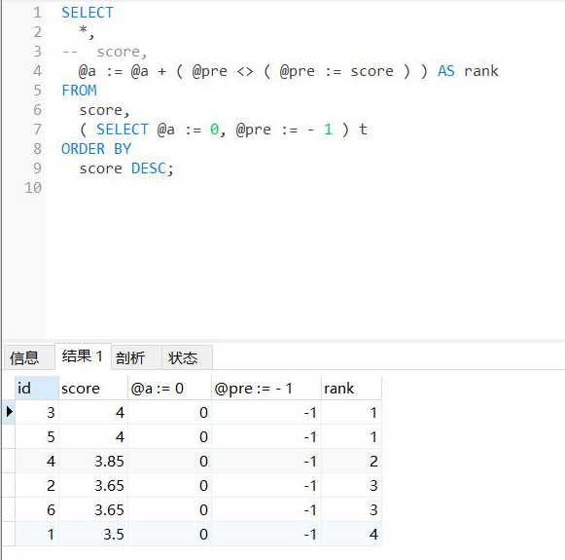Select rank cell 4 in last row
The width and height of the screenshot is (565, 560).
pyautogui.click(x=351, y=534)
